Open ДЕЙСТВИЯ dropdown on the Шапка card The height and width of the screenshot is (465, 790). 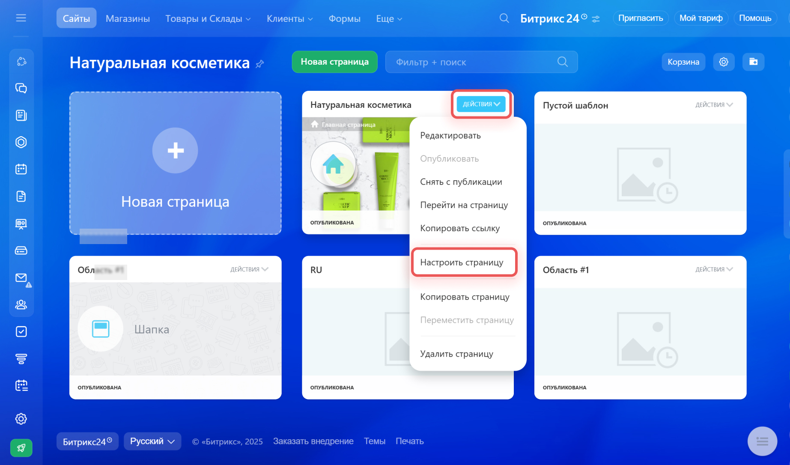click(249, 269)
